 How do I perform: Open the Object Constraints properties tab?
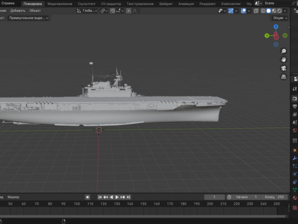pos(295,182)
